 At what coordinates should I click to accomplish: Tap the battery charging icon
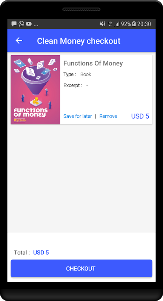(134, 24)
